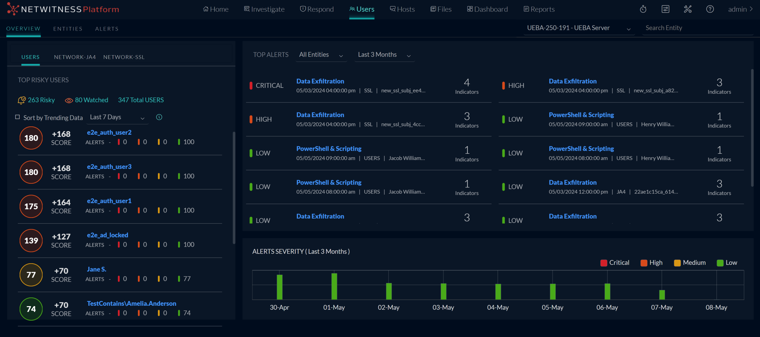Toggle the Critical legend item in chart

[x=614, y=263]
